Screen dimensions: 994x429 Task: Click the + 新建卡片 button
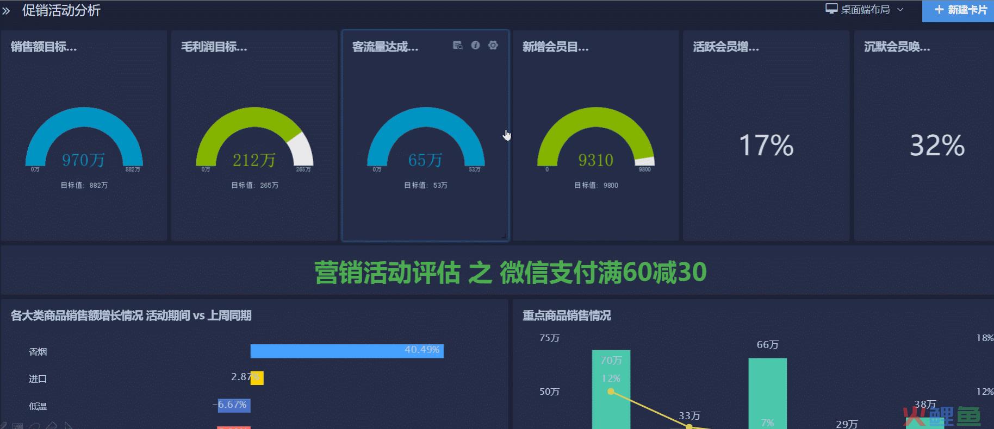point(958,10)
